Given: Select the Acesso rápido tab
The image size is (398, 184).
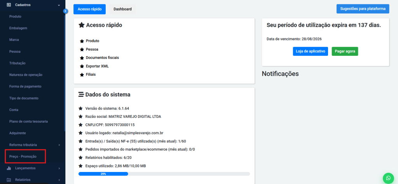Looking at the screenshot, I should click(x=89, y=9).
